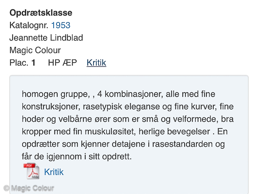Click the Magic Colour kennel name line

coord(35,50)
